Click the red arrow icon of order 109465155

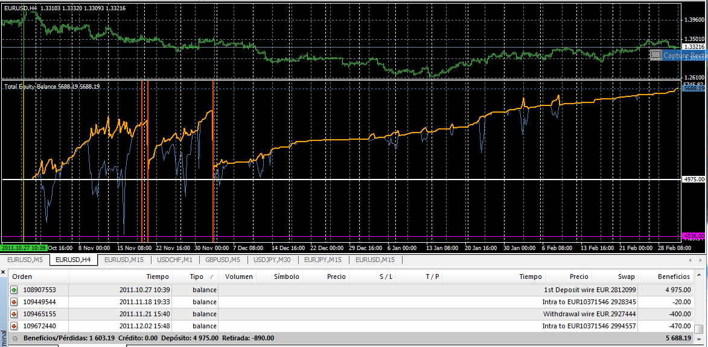pos(14,314)
